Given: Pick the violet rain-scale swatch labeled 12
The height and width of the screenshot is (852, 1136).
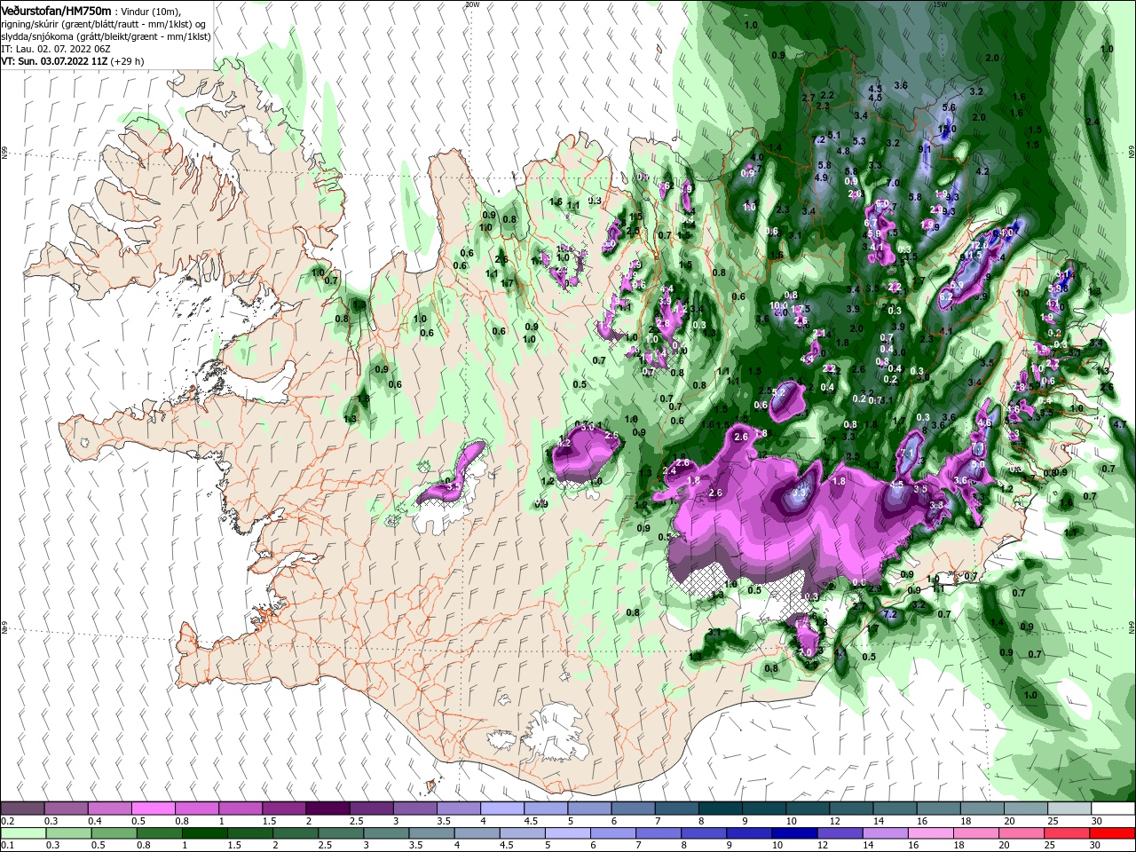Looking at the screenshot, I should (x=839, y=833).
